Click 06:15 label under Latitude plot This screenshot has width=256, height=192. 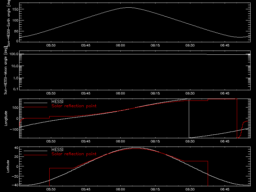click(x=155, y=189)
